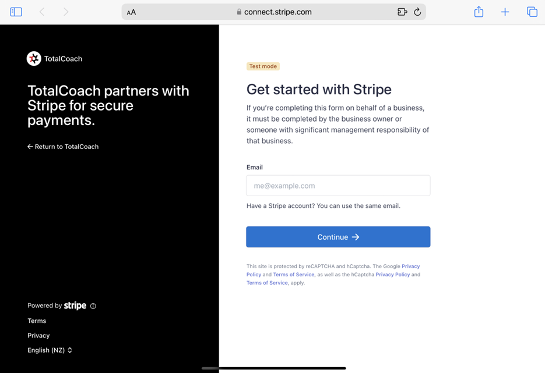Toggle the Safari sidebar icon

point(16,12)
